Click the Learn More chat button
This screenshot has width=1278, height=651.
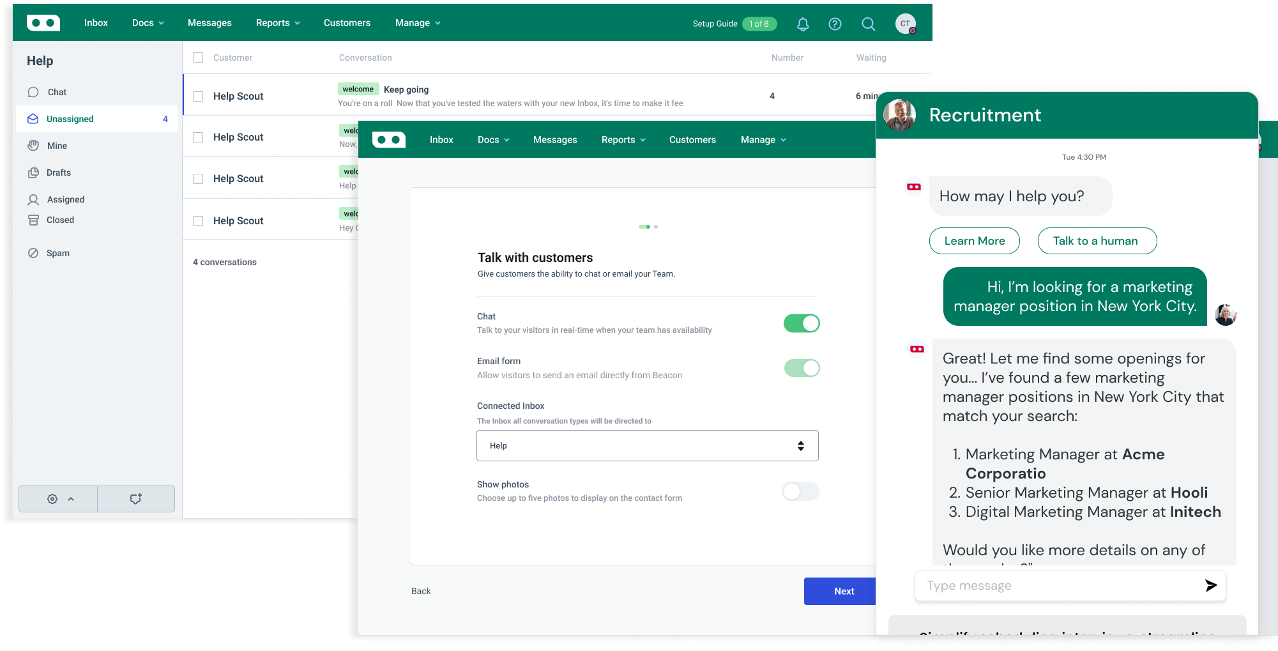click(x=975, y=241)
